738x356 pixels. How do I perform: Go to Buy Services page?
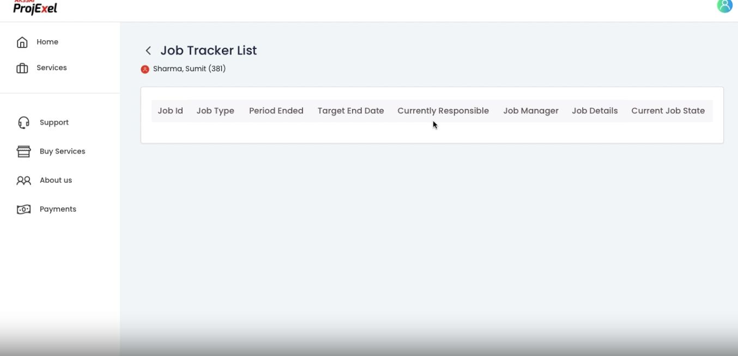(62, 151)
